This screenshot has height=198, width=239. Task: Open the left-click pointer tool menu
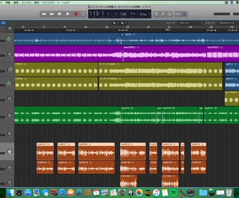click(115, 23)
